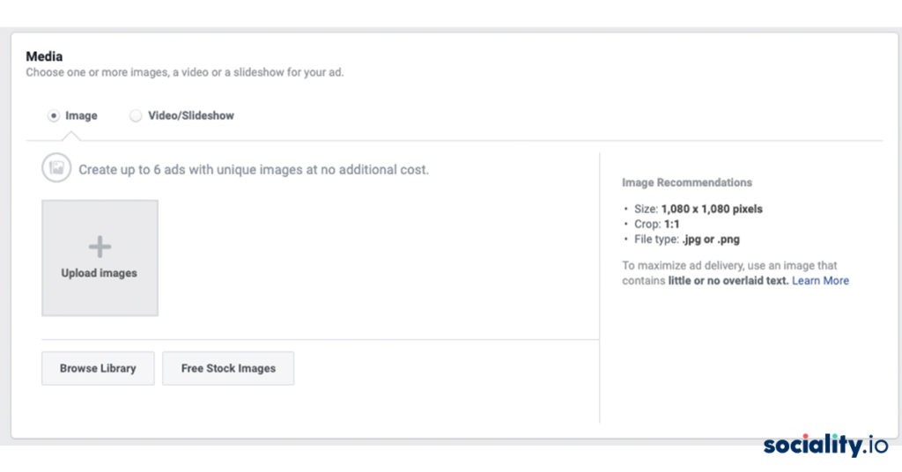The image size is (902, 472).
Task: Select the Video/Slideshow radio button
Action: (x=135, y=115)
